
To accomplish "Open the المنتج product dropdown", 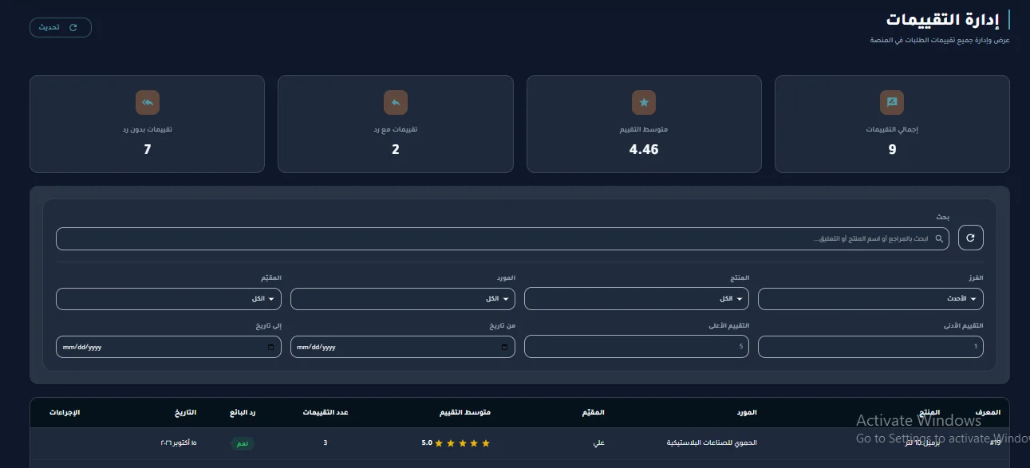I will tap(637, 299).
